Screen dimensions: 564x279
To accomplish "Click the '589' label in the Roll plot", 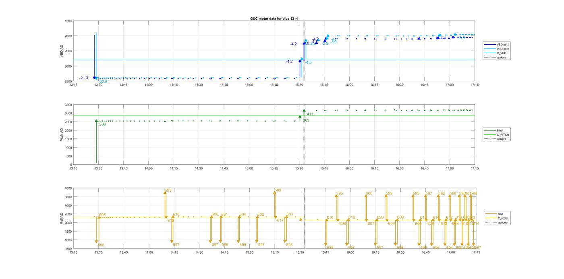I will pyautogui.click(x=278, y=190).
